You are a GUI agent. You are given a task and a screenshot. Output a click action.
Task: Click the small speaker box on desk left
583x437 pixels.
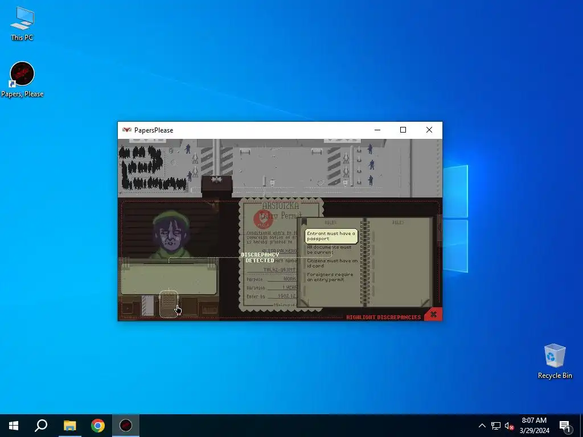[x=128, y=308]
